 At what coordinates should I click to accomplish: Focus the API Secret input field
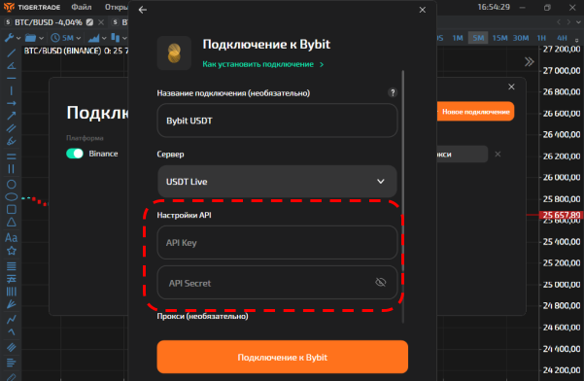click(277, 283)
